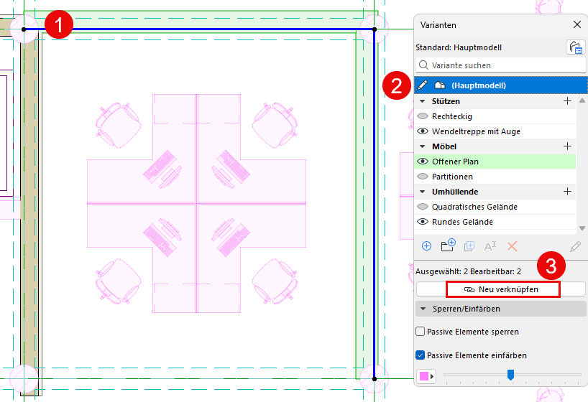The height and width of the screenshot is (402, 588).
Task: Toggle visibility of Quadratisches Gelände
Action: pos(423,207)
